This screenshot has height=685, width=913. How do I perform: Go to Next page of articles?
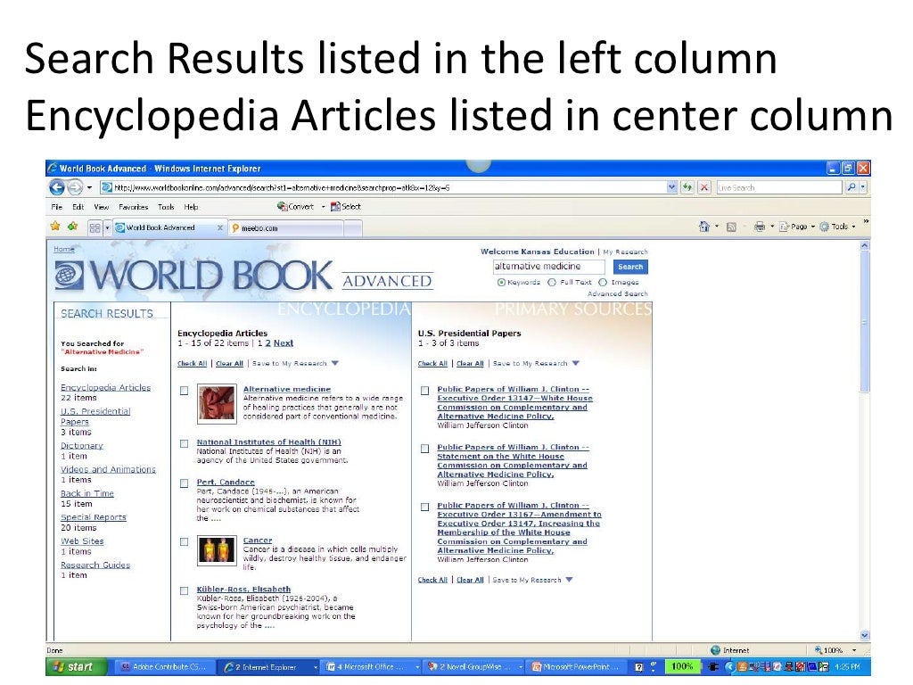pos(284,343)
